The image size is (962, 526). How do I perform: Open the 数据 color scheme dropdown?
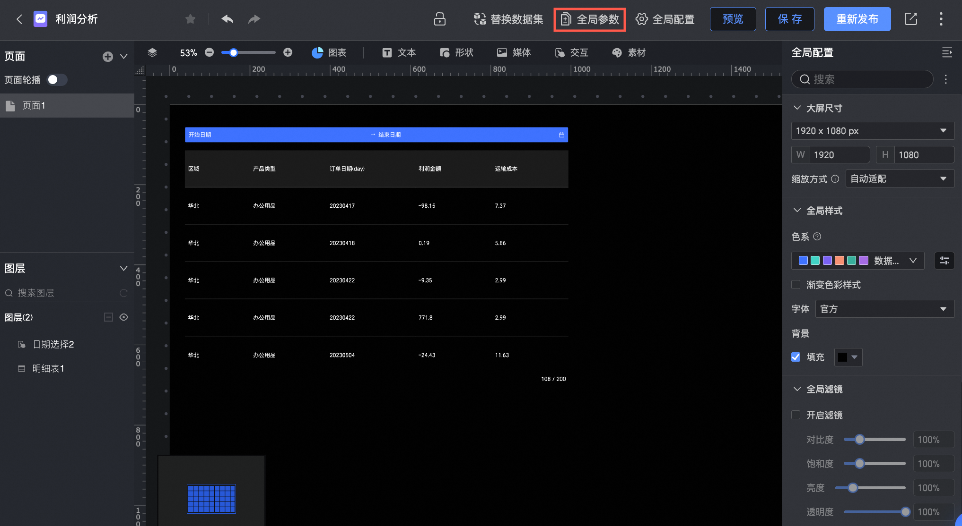(x=858, y=261)
